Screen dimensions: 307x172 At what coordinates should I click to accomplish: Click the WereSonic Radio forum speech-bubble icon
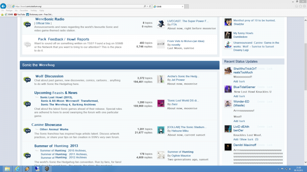pos(27,24)
